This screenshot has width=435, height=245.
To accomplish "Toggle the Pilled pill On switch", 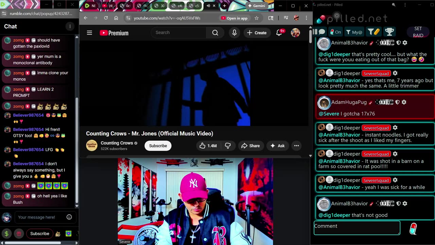I will [335, 32].
